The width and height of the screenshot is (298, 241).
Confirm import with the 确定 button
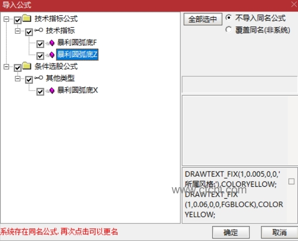[x=231, y=232]
